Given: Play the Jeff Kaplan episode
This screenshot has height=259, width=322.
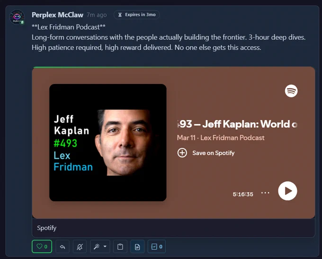Looking at the screenshot, I should tap(287, 191).
